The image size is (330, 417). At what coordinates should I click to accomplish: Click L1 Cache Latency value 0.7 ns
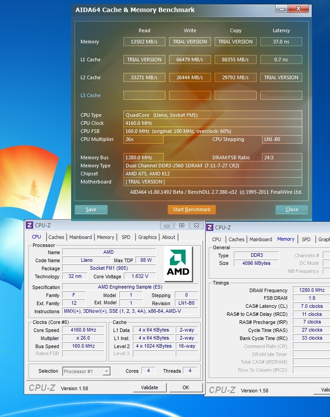coord(281,60)
